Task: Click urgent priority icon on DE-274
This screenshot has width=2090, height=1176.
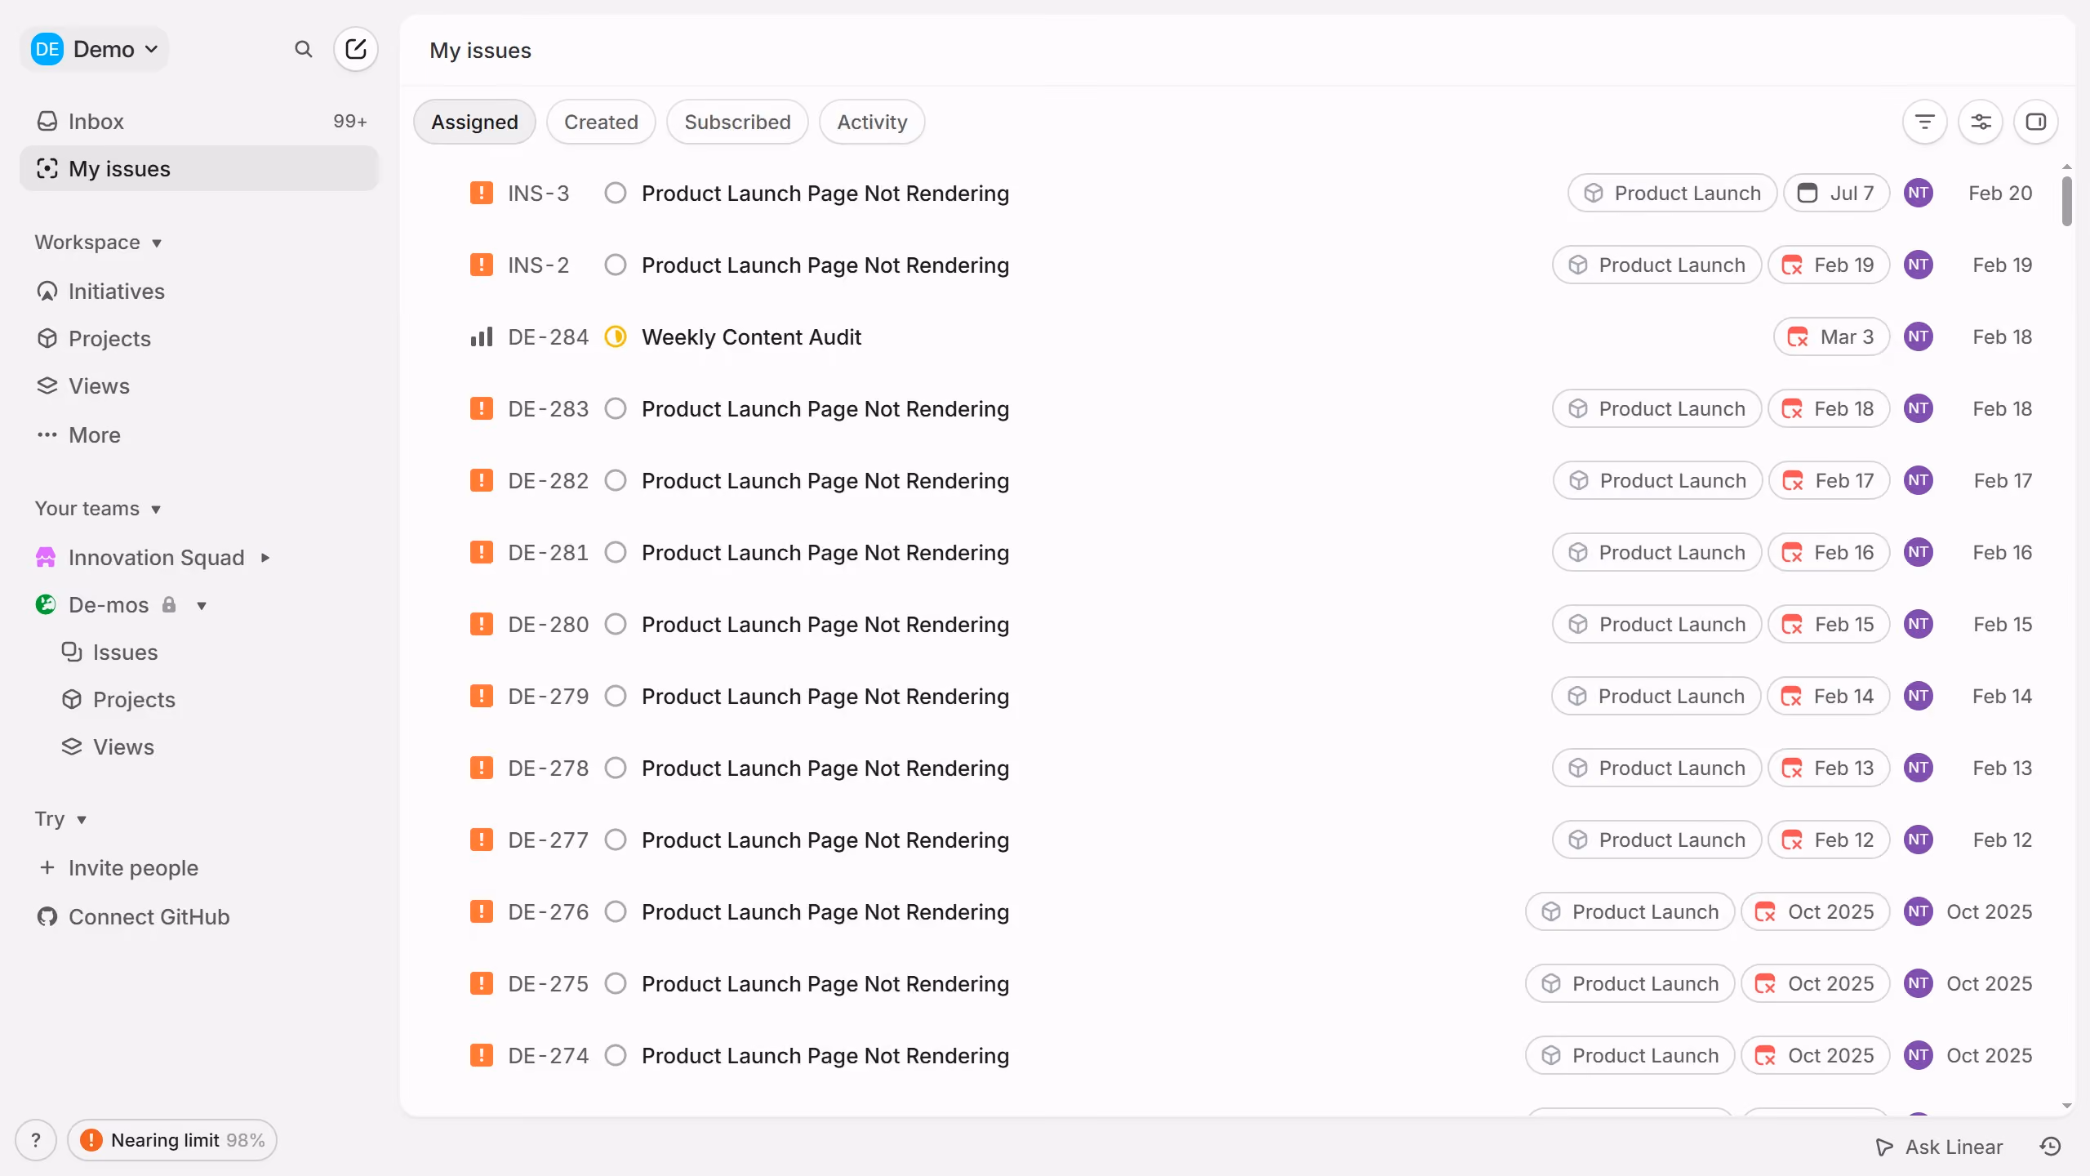Action: pos(482,1056)
